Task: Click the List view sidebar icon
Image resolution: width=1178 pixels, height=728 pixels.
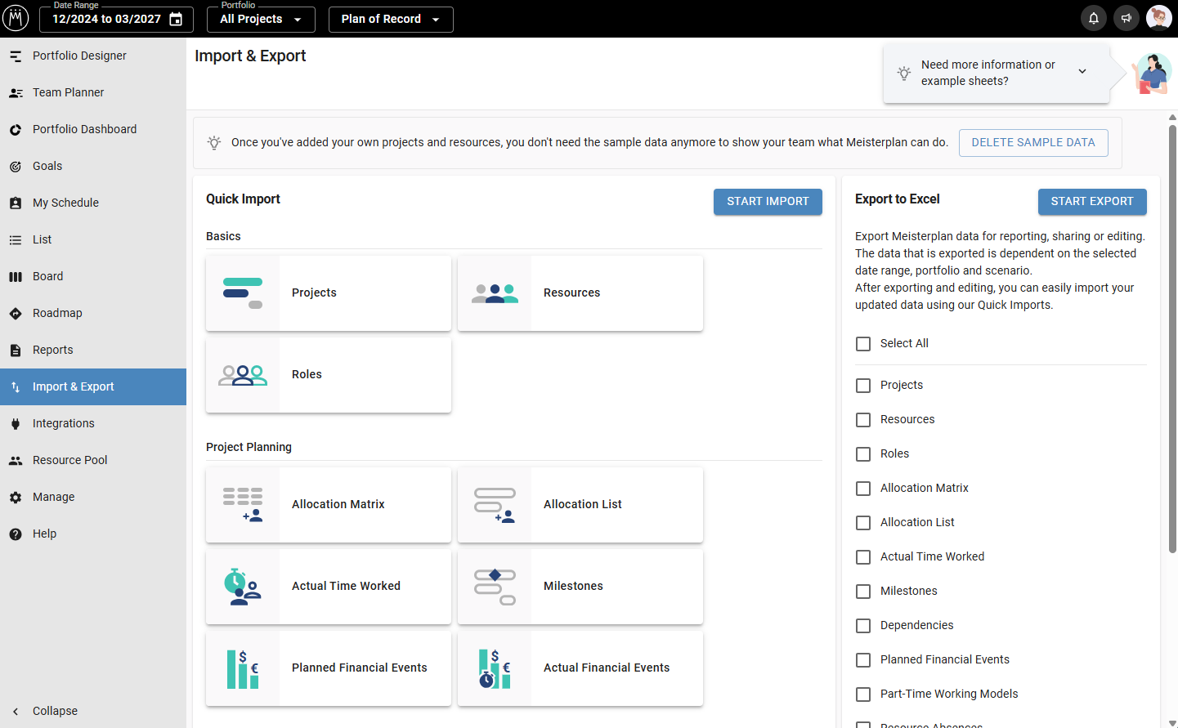Action: tap(16, 239)
